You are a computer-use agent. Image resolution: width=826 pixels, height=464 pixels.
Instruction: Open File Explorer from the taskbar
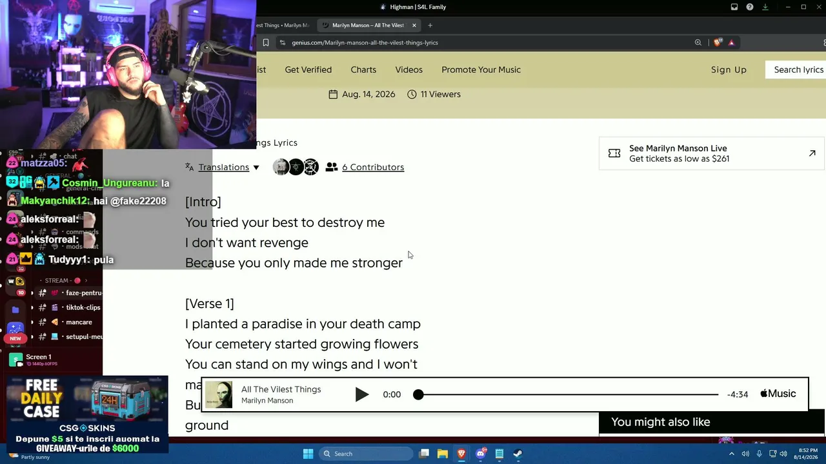click(x=443, y=454)
